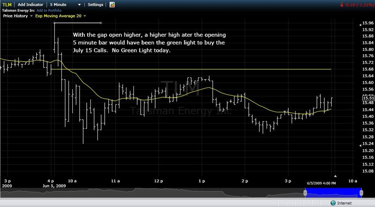This screenshot has height=207, width=375.
Task: Click the 11 a time axis label
Action: coord(115,181)
